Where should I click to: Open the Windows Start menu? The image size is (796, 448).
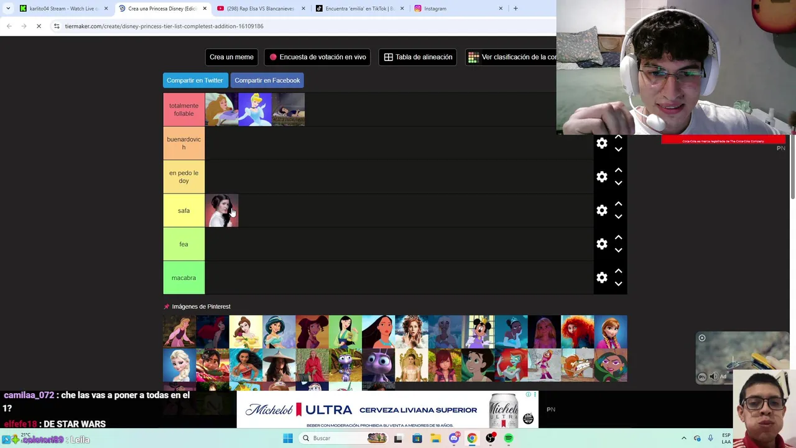click(x=288, y=439)
